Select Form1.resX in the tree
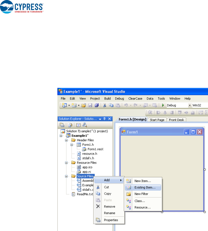The width and height of the screenshot is (208, 231). pos(95,149)
